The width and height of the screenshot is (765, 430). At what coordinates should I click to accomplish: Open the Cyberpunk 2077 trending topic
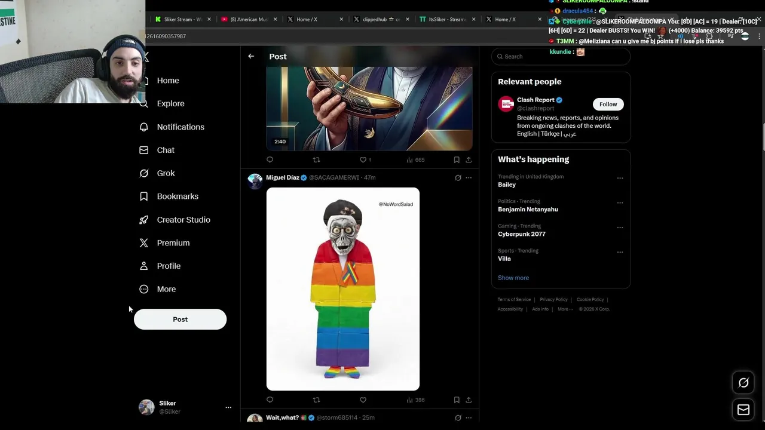coord(522,234)
